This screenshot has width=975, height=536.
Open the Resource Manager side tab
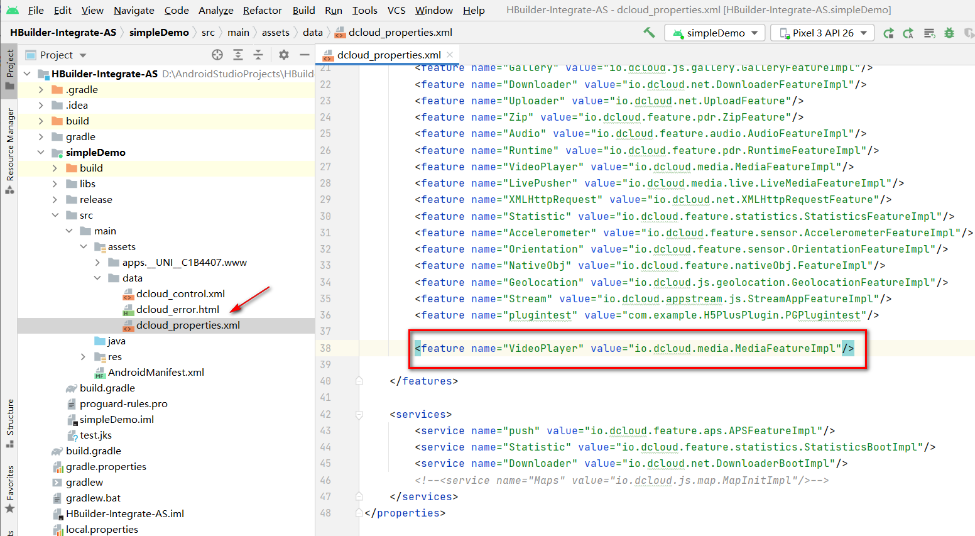[x=9, y=151]
